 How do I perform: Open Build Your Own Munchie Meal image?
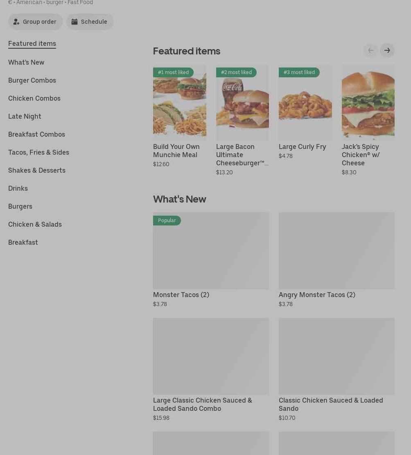tap(180, 102)
